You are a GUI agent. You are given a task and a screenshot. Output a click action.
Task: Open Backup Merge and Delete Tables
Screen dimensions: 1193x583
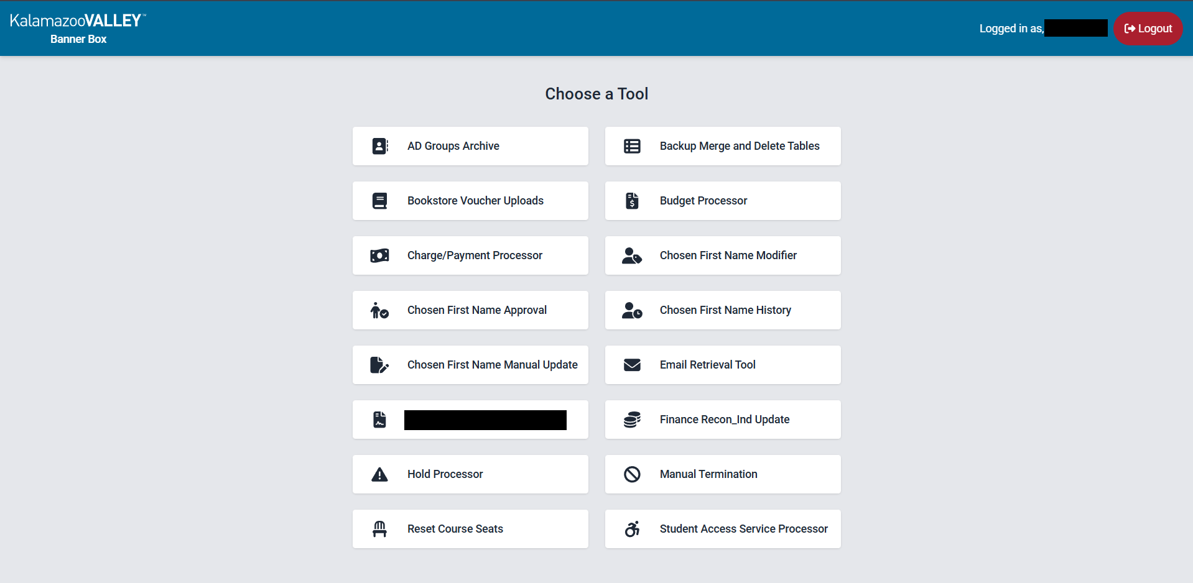[723, 146]
